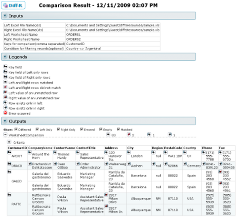Click the City column header
The width and height of the screenshot is (237, 217).
coord(130,148)
